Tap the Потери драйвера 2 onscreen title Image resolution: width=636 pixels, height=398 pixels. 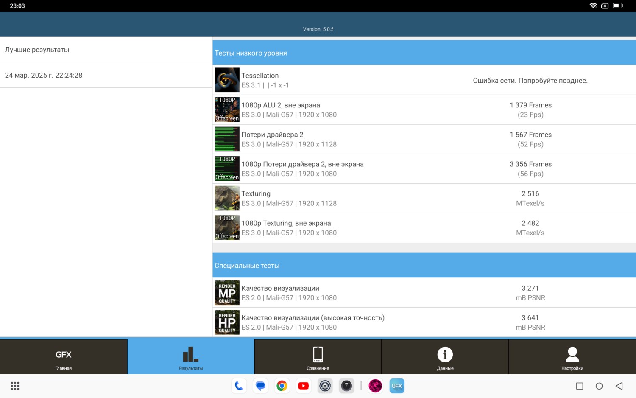tap(272, 135)
